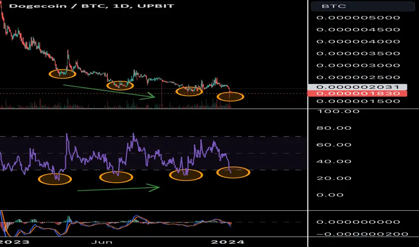The image size is (419, 247).
Task: Select the 0.000001500 price label
Action: click(x=358, y=101)
